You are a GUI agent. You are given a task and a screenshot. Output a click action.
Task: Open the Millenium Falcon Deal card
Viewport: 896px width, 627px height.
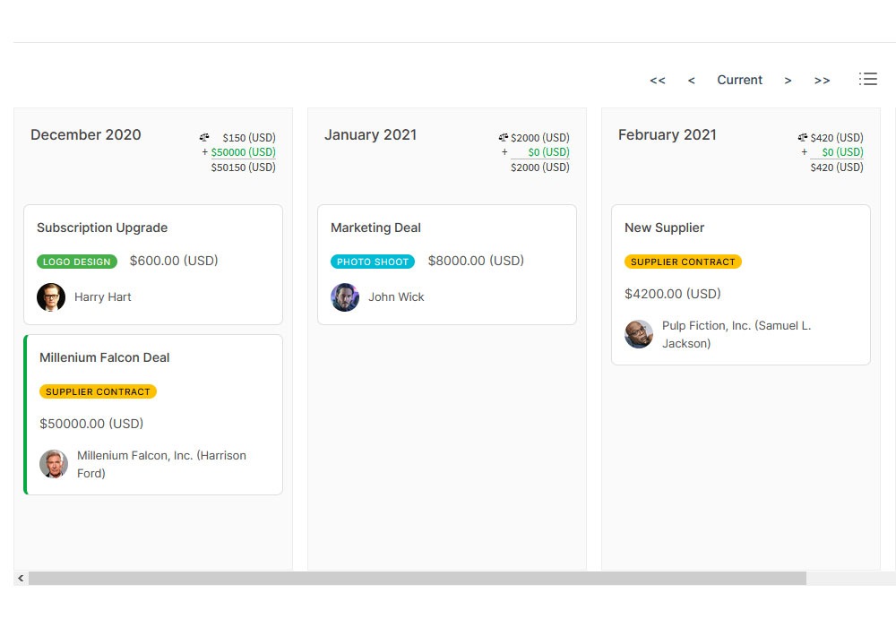pos(105,357)
